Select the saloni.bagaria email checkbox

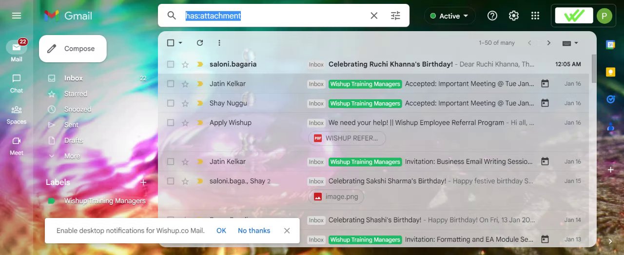pyautogui.click(x=171, y=64)
